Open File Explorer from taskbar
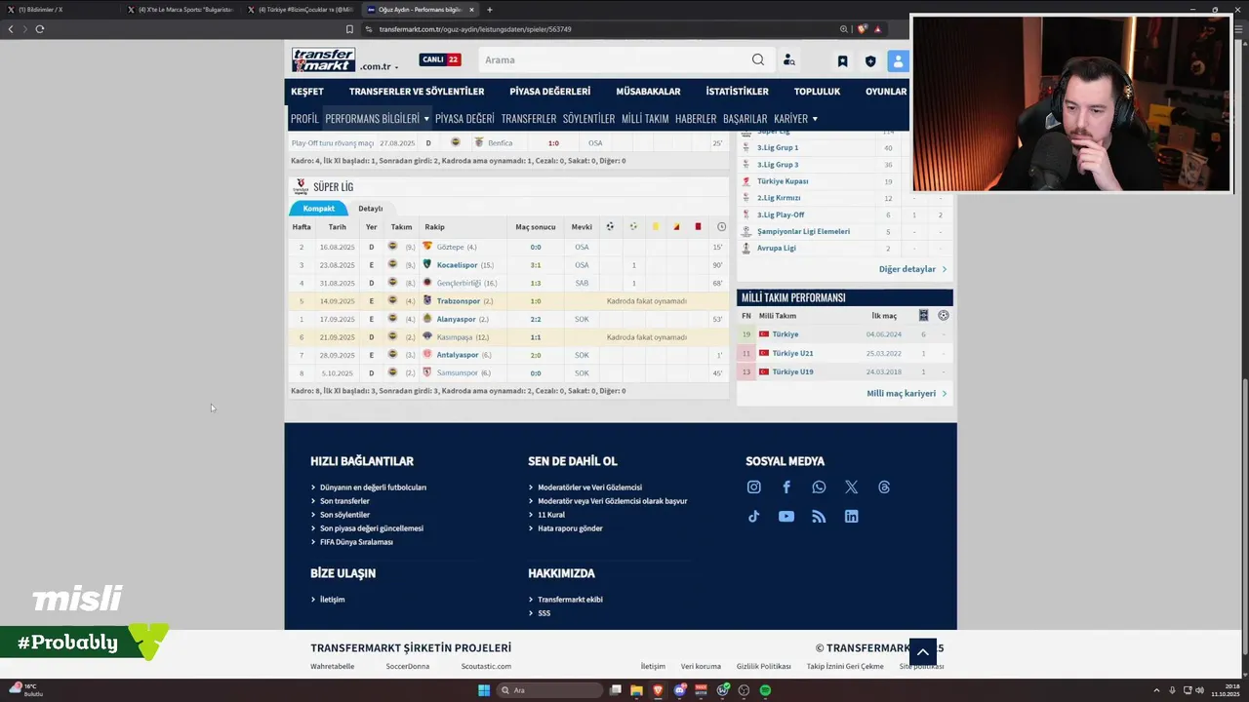This screenshot has height=702, width=1249. [636, 690]
